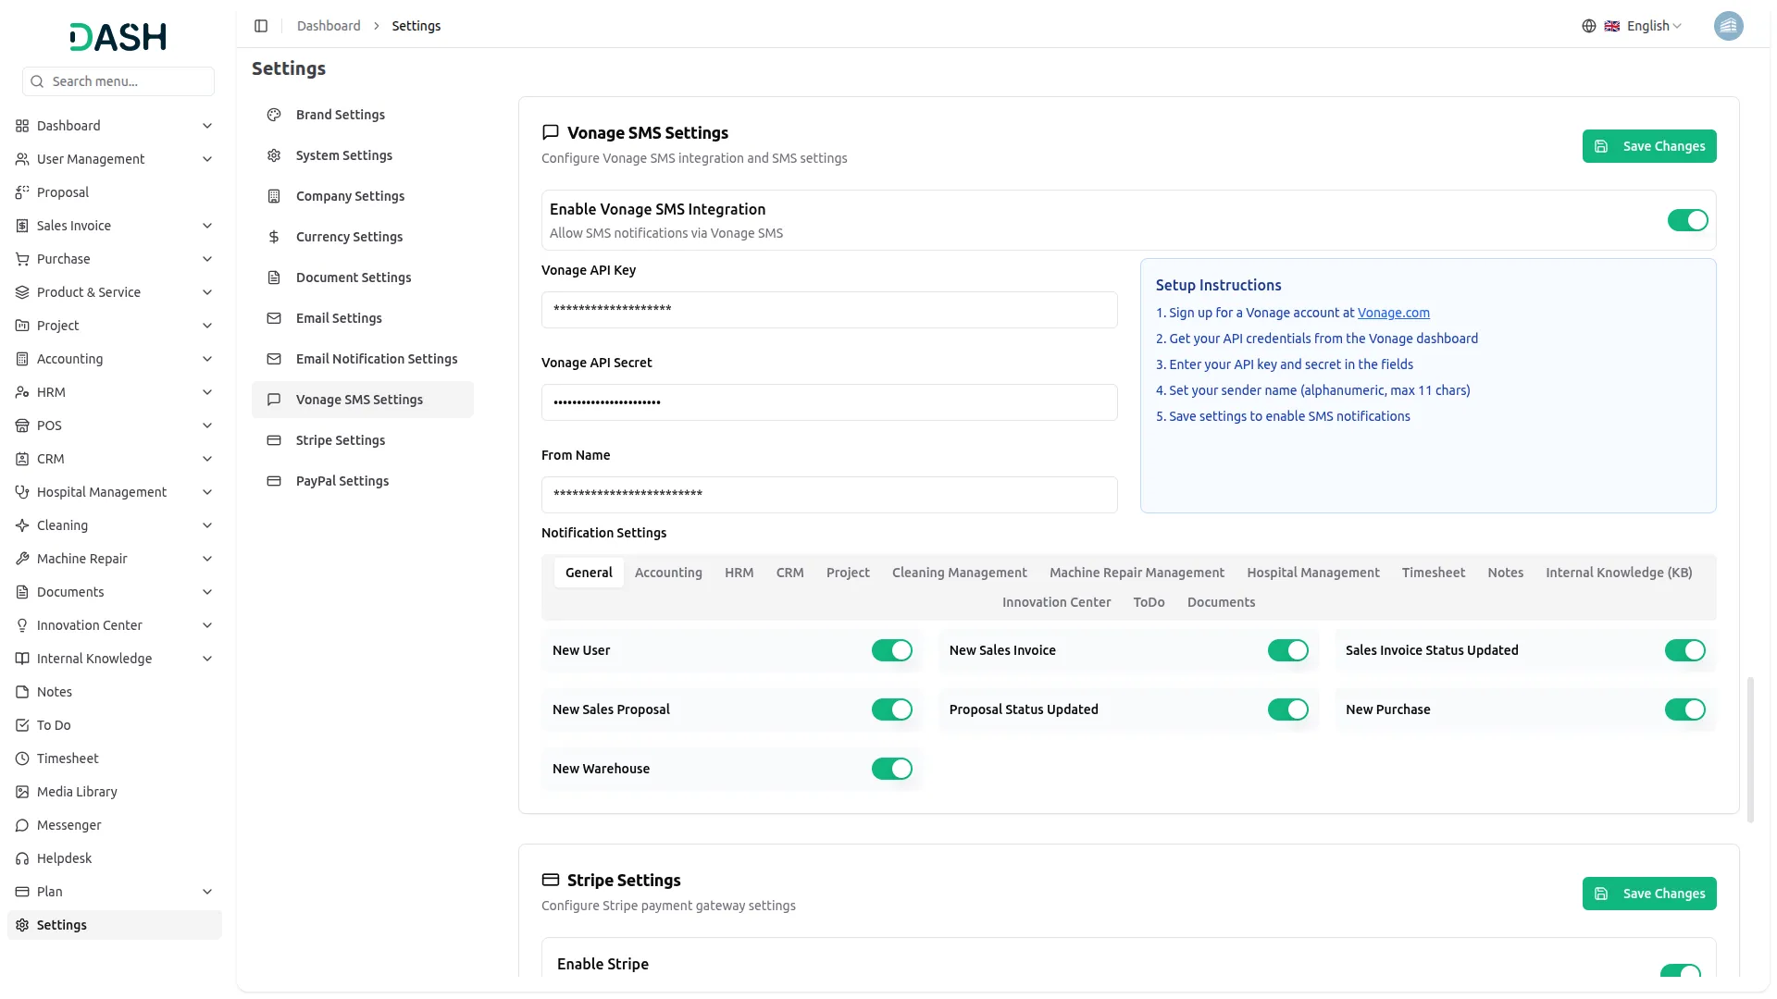
Task: Toggle the Proposal Status Updated switch
Action: pyautogui.click(x=1287, y=709)
